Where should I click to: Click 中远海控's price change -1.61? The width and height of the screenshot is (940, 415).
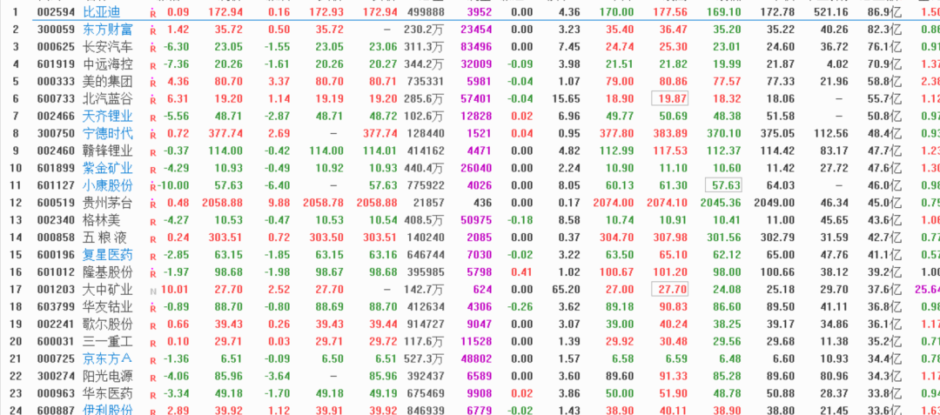279,64
